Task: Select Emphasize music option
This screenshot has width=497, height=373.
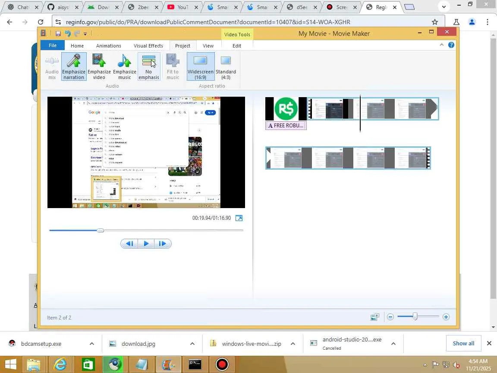Action: coord(125,66)
